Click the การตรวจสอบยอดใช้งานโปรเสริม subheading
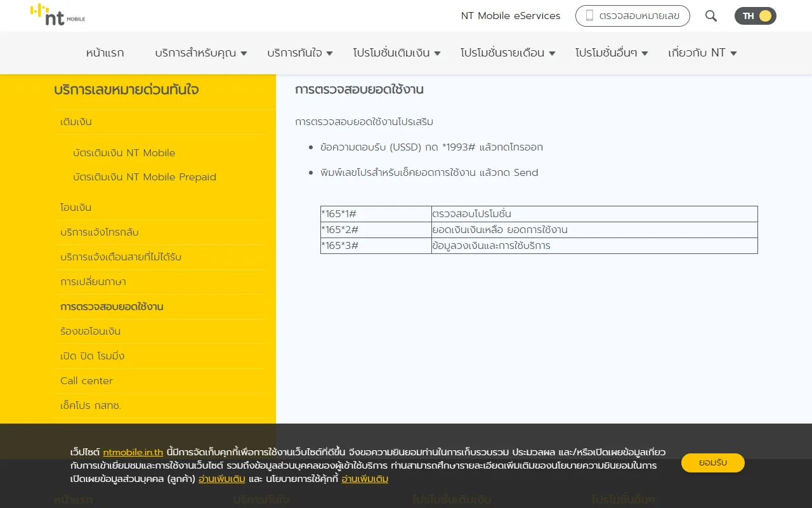The width and height of the screenshot is (812, 508). (x=364, y=122)
